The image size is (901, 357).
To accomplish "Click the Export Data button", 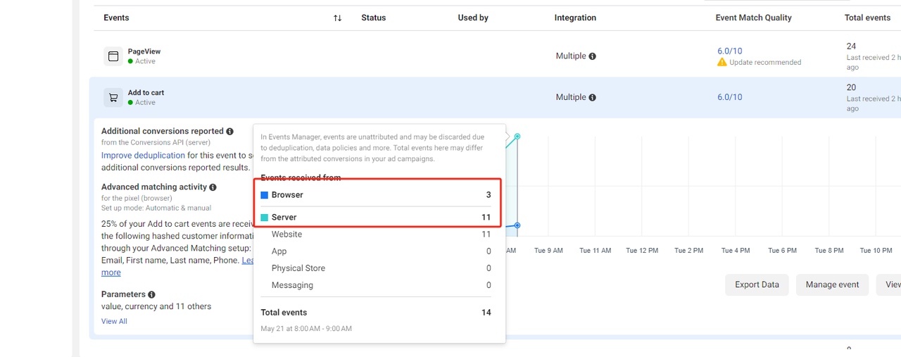I will click(x=757, y=284).
